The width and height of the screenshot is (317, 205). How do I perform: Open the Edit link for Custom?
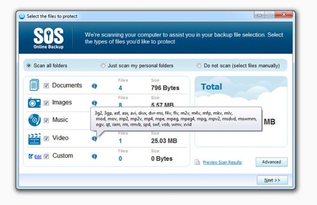click(x=38, y=157)
